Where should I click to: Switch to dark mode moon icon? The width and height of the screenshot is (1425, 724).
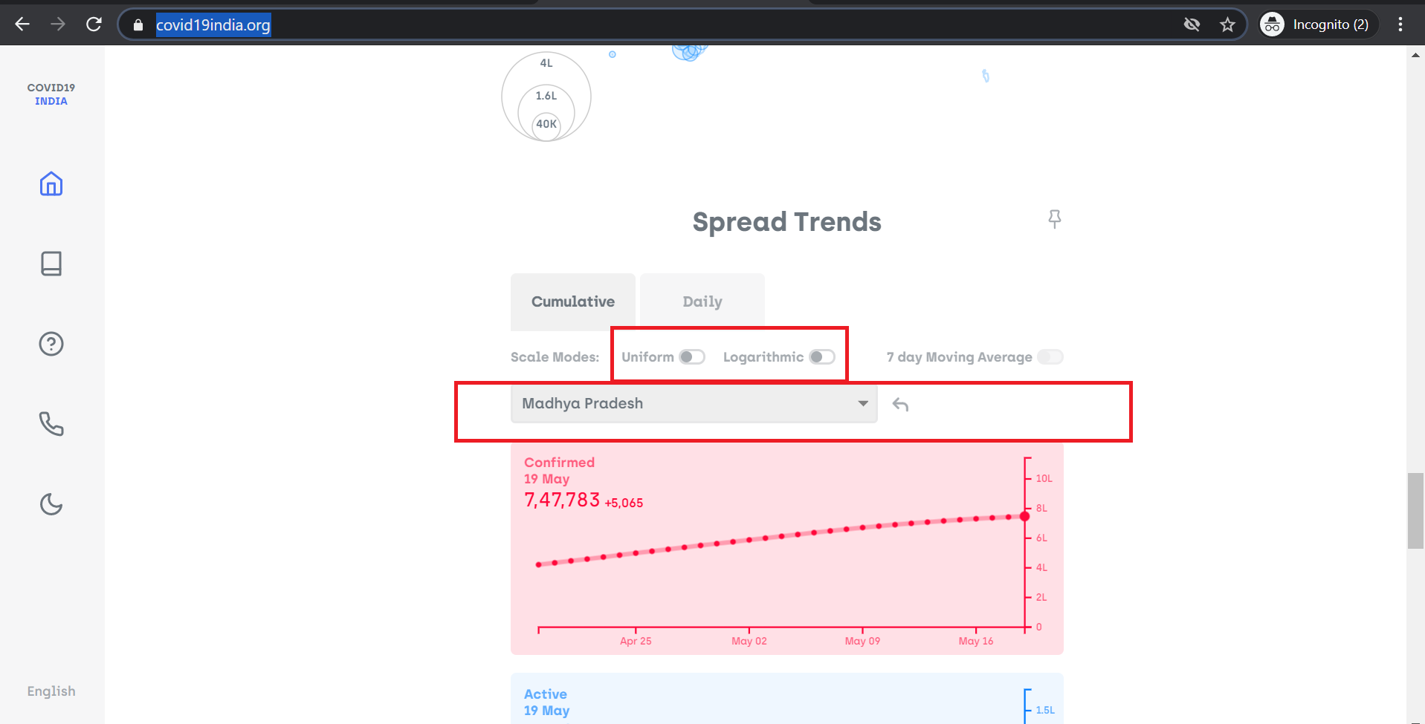51,504
